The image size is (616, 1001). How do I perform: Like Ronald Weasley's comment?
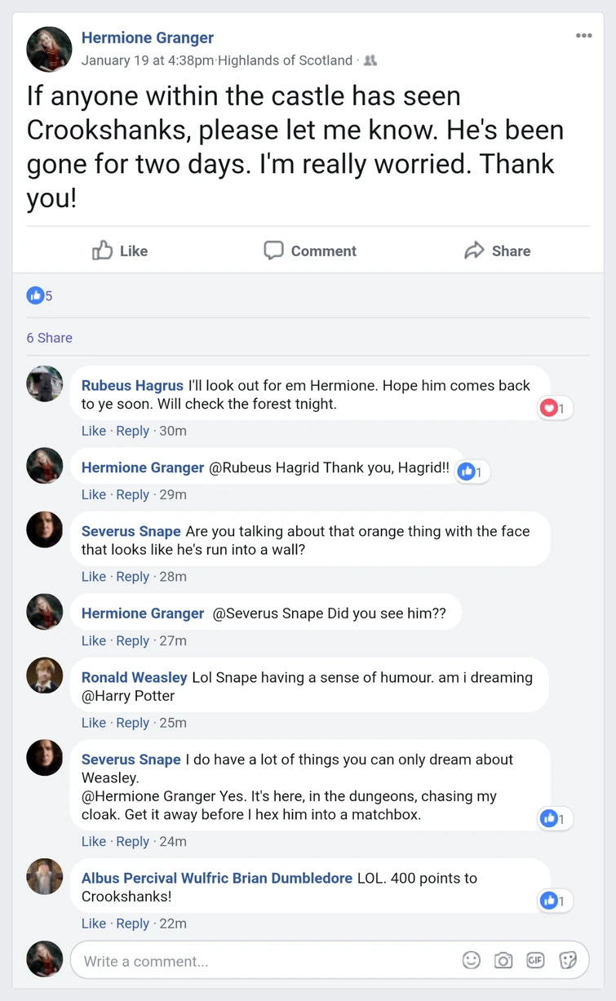94,723
